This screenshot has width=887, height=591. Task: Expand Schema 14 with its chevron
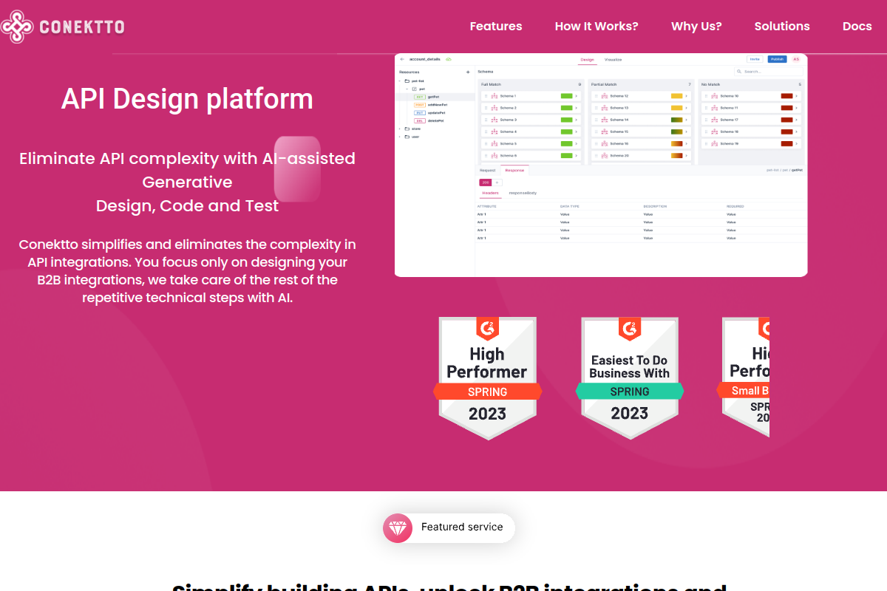click(x=686, y=120)
